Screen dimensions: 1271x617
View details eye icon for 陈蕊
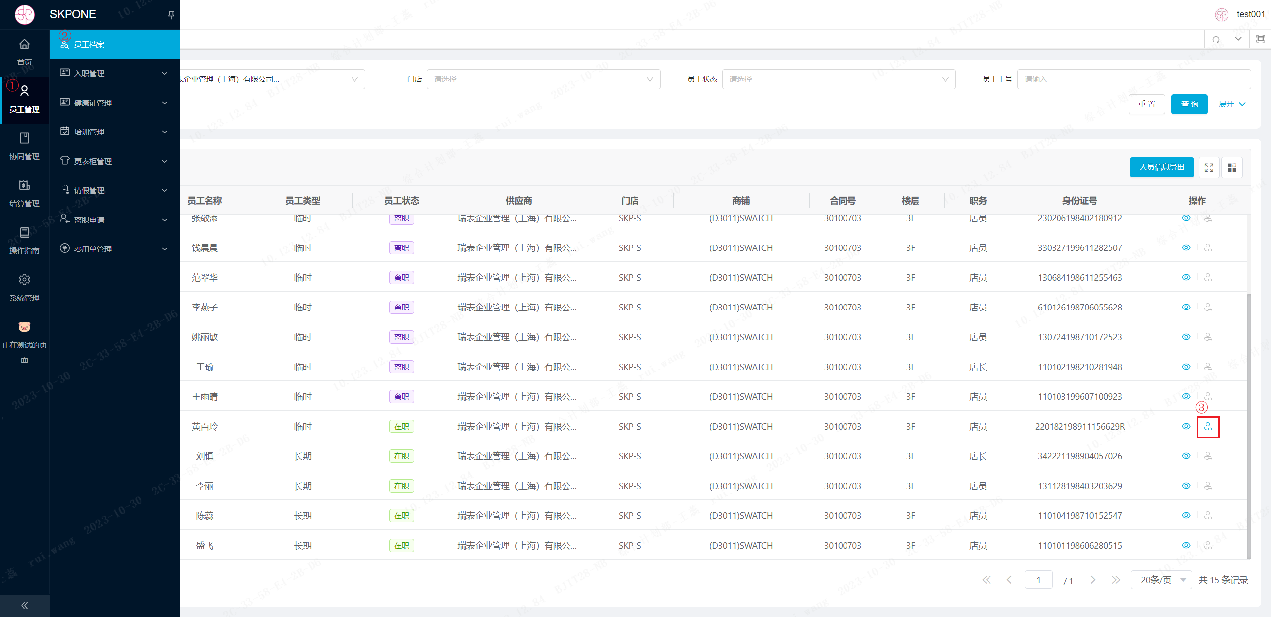[x=1186, y=516]
